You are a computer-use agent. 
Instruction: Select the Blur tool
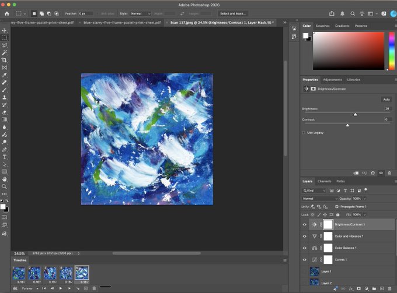[x=4, y=127]
